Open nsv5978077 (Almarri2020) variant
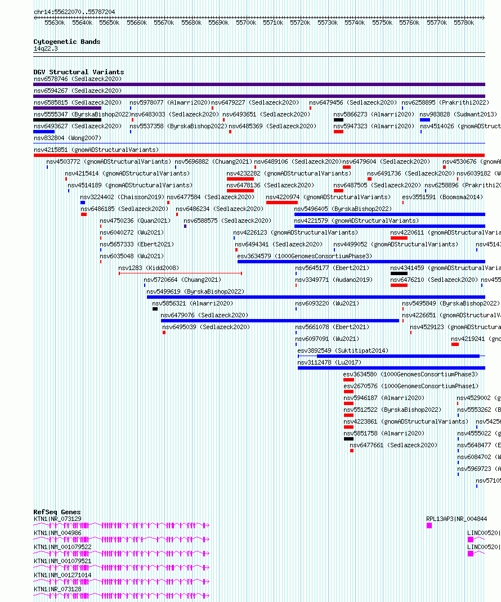 (170, 103)
